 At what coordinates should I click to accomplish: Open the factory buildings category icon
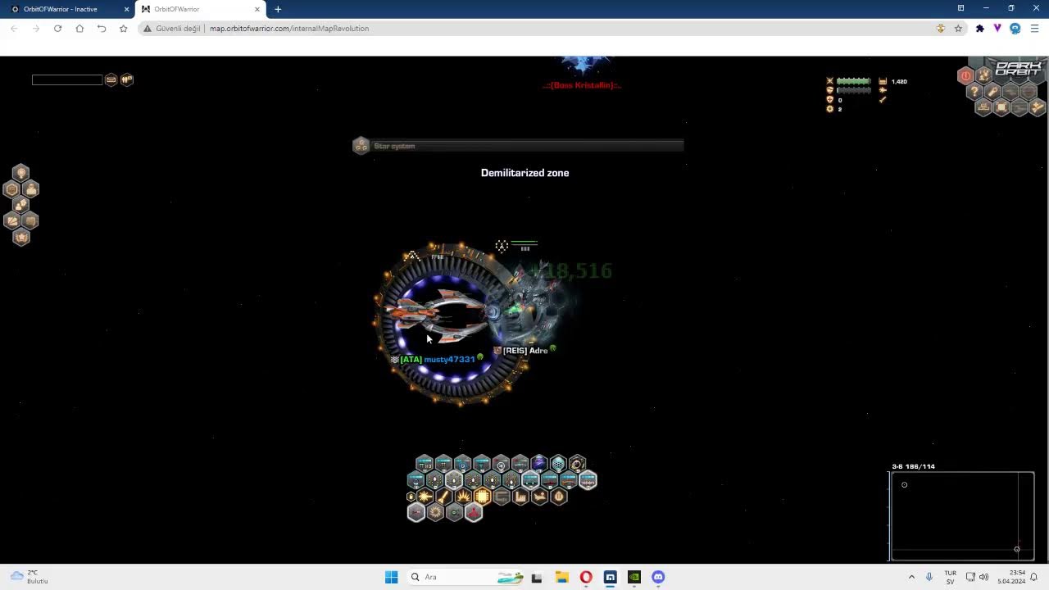pyautogui.click(x=520, y=496)
